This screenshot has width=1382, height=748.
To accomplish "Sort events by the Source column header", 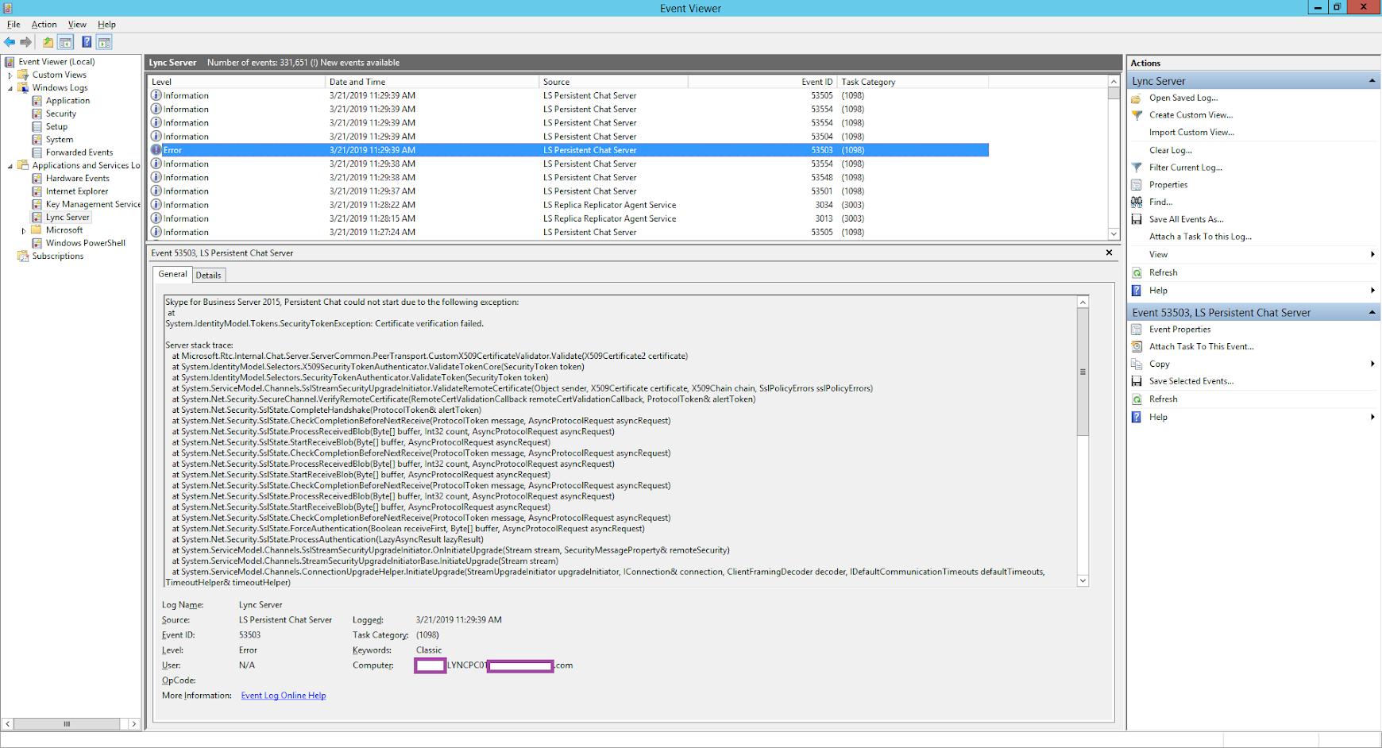I will pyautogui.click(x=613, y=82).
